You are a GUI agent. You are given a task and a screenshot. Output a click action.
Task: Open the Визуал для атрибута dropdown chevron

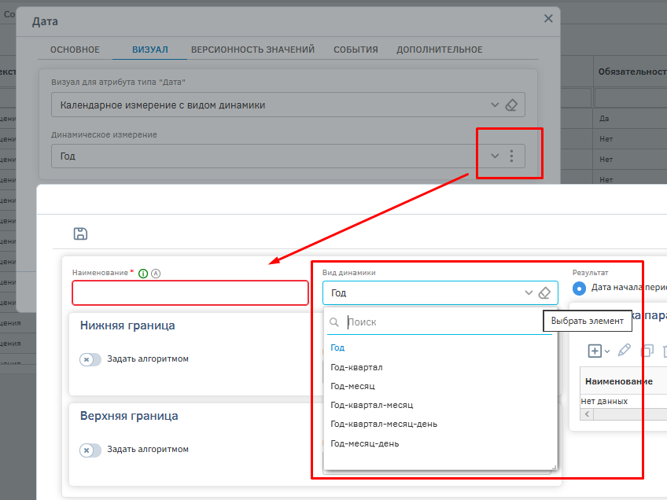(x=495, y=105)
